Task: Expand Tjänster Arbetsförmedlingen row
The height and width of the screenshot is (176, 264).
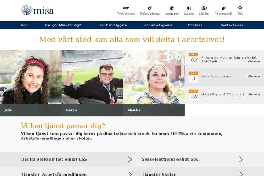Action: pos(66,172)
